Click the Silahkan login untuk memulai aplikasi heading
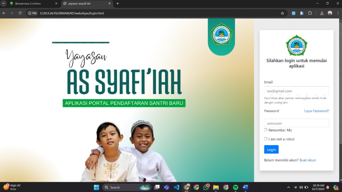 [x=296, y=63]
